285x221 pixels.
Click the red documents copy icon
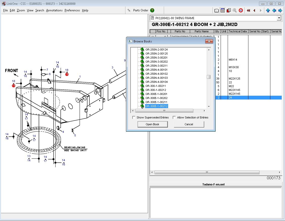(x=229, y=10)
